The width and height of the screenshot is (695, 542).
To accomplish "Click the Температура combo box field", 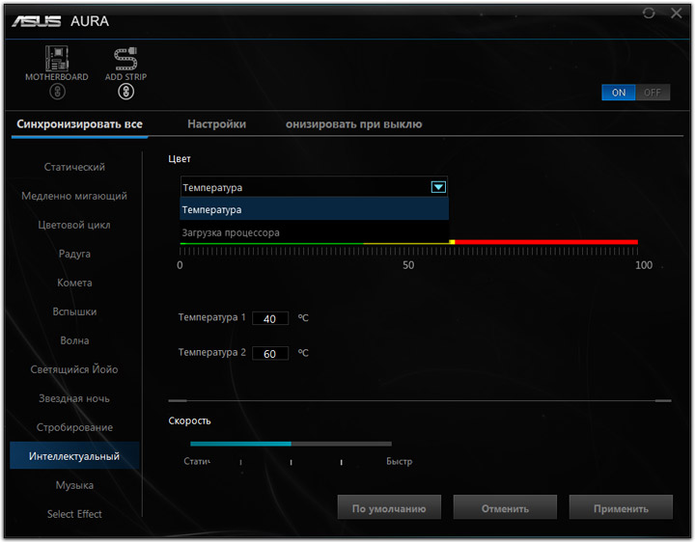I will click(314, 187).
